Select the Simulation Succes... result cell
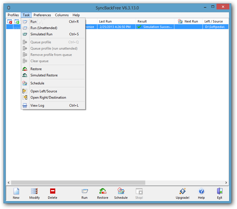 155,27
